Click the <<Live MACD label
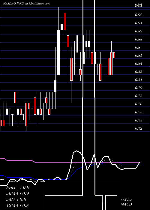This screenshot has height=210, width=150. coord(126,202)
